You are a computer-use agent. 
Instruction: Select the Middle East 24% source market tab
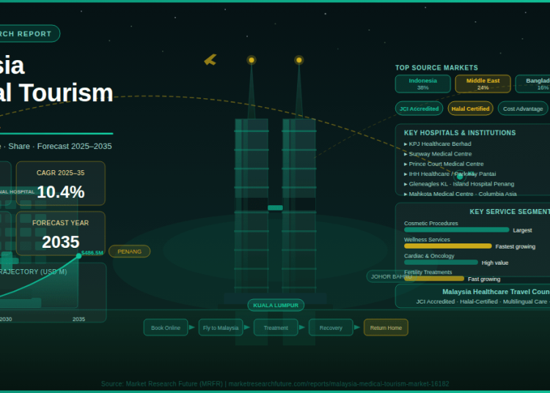[483, 84]
